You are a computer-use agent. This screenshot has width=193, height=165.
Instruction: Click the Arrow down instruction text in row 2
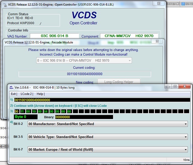point(60,106)
